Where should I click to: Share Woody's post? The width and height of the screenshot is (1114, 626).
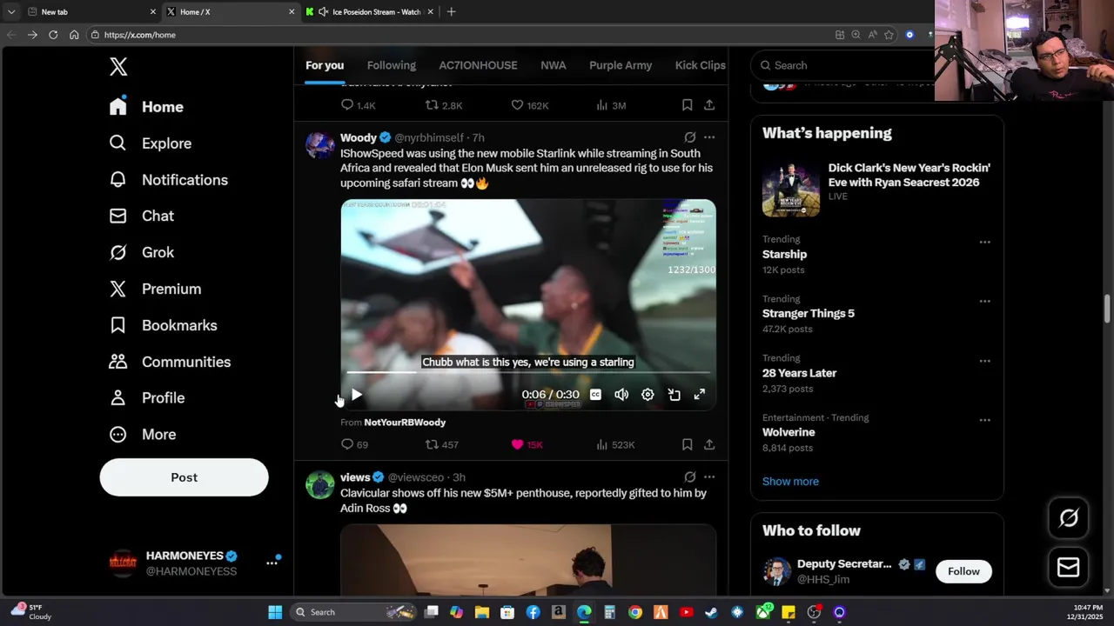tap(709, 444)
